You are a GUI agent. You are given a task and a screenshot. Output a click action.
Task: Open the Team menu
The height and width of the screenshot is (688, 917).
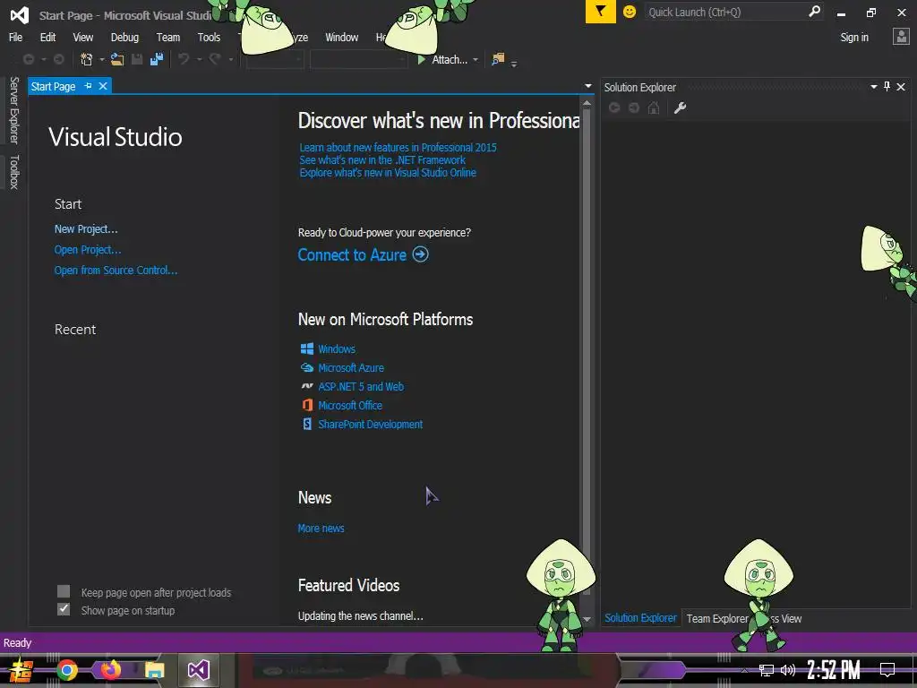(x=167, y=37)
